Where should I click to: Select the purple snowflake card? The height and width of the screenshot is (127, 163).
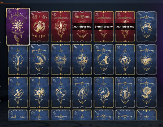[x=18, y=27]
